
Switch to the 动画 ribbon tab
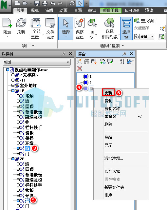coord(64,10)
